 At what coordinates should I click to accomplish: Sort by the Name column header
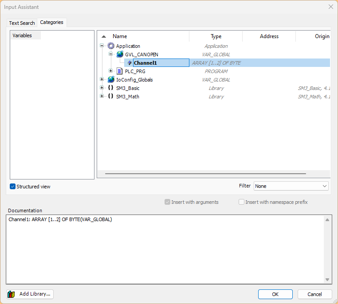120,36
